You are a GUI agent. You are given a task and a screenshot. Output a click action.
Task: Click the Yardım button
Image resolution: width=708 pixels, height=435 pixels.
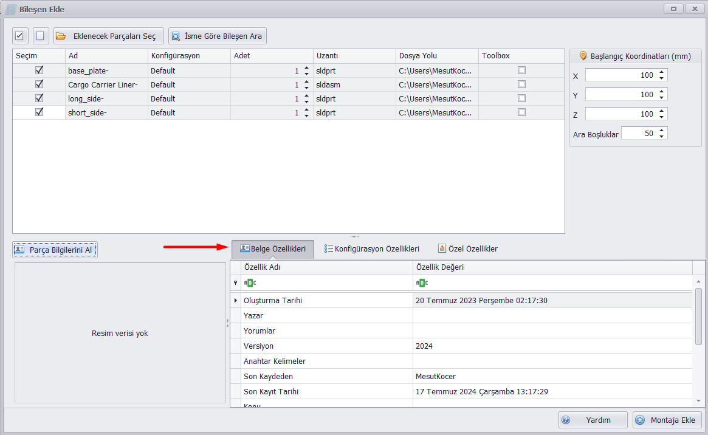[593, 420]
